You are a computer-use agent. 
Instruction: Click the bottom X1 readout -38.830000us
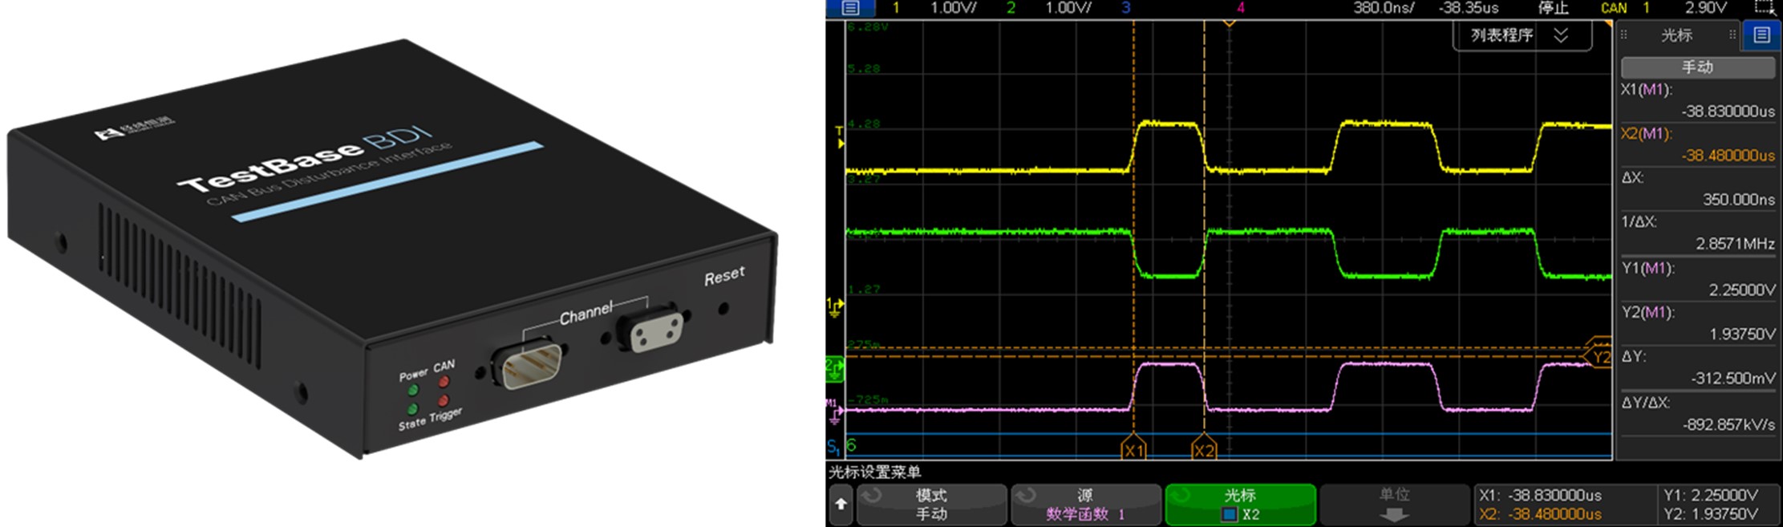(1555, 496)
